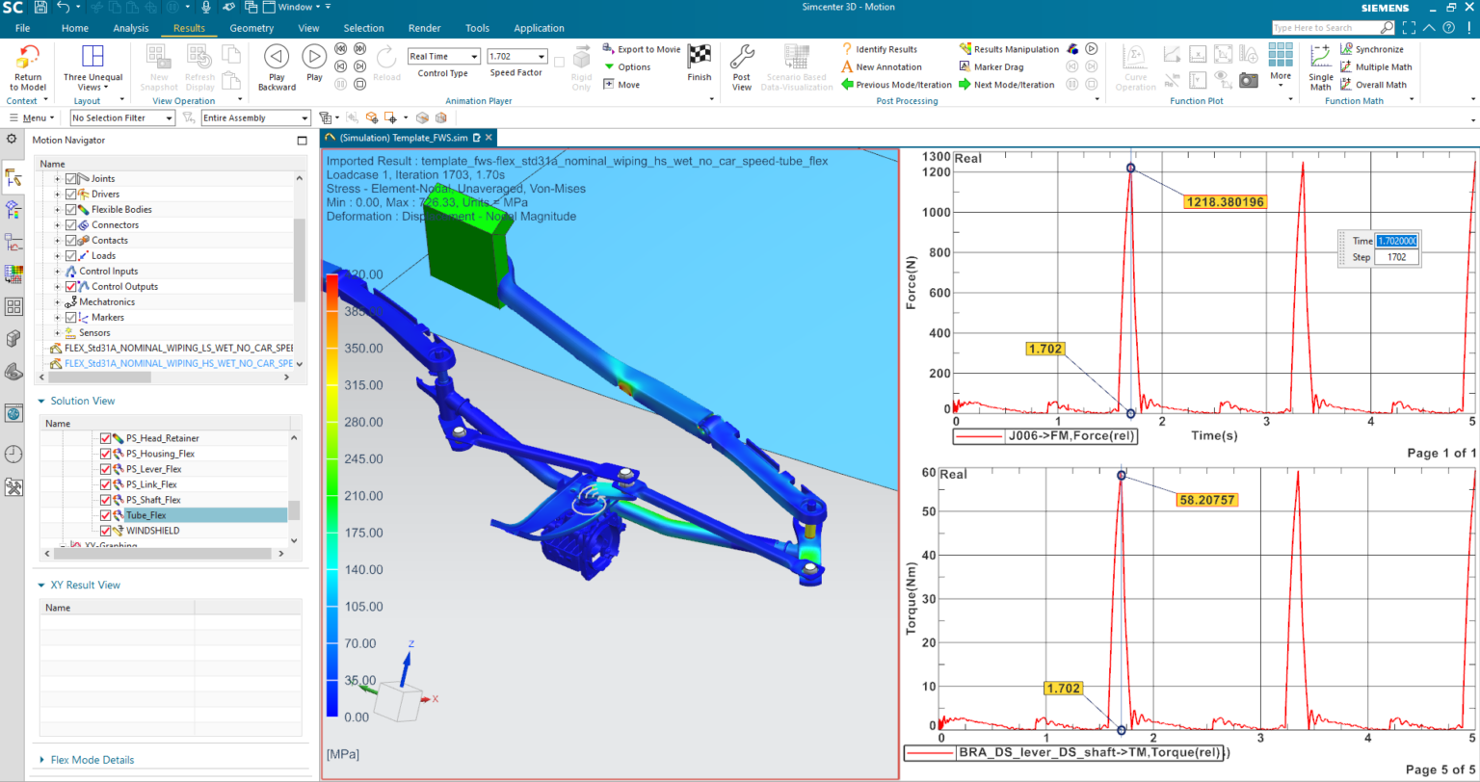Switch to the Results ribbon tab
Image resolution: width=1480 pixels, height=782 pixels.
coord(189,28)
